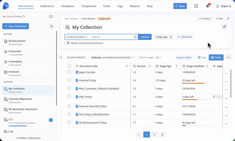Click the app logo icon

6,6
